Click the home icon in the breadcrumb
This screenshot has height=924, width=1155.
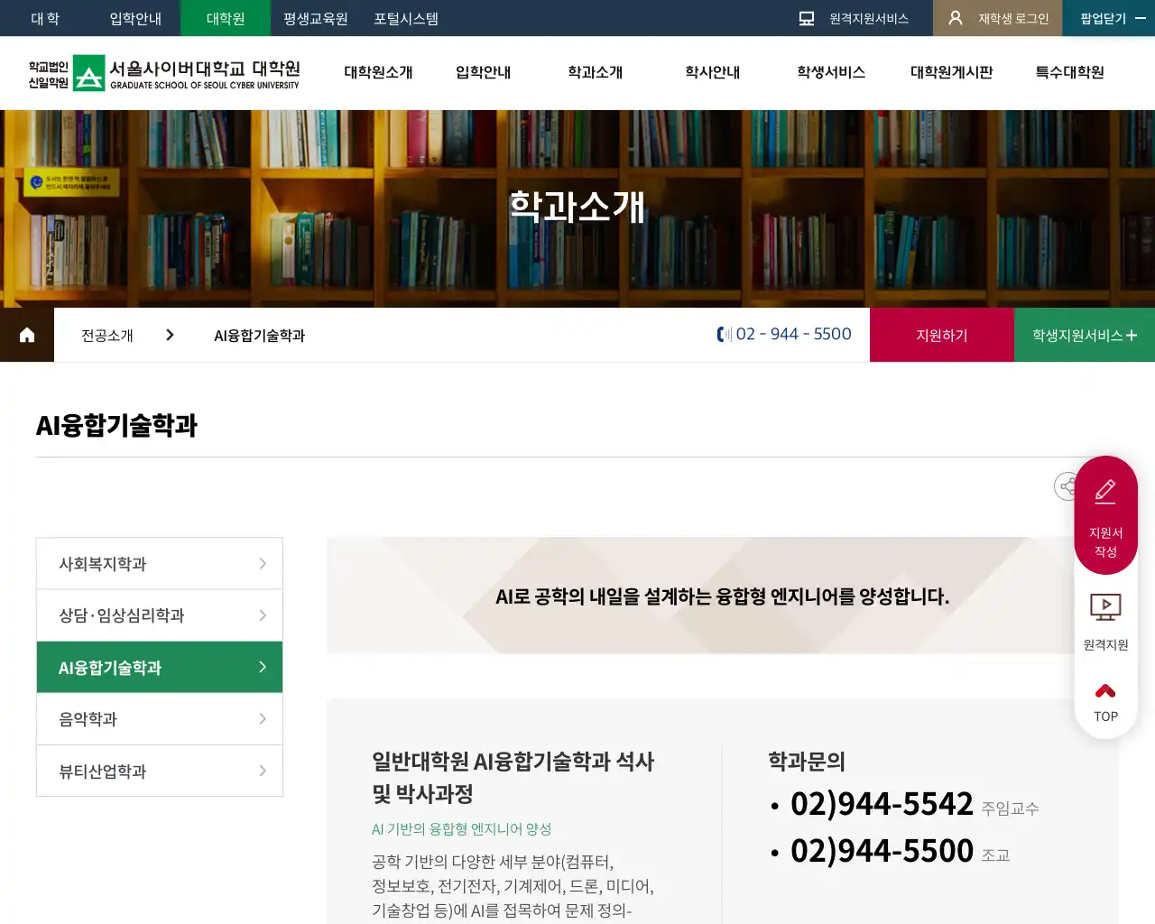coord(26,334)
